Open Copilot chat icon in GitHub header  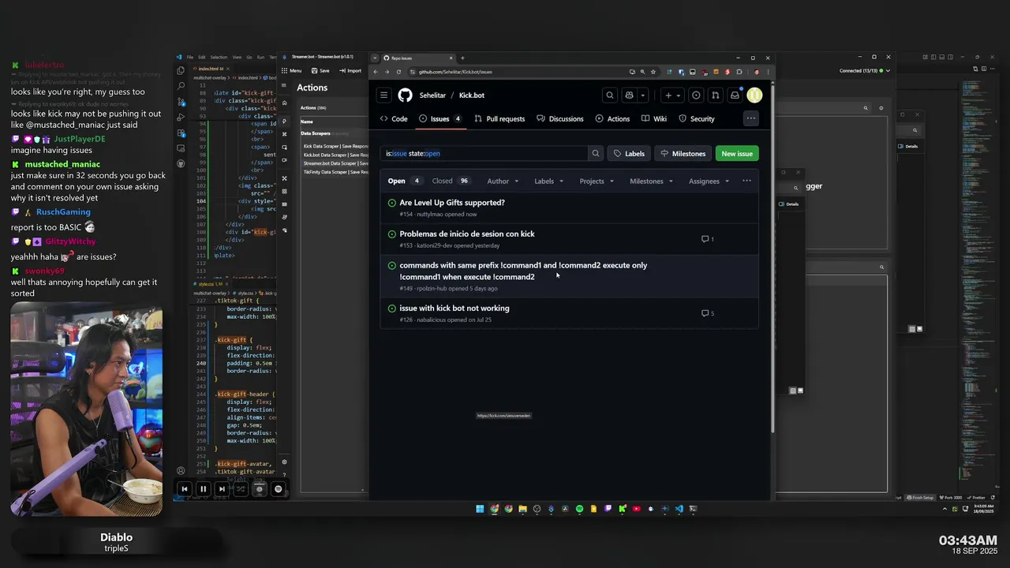coord(629,95)
